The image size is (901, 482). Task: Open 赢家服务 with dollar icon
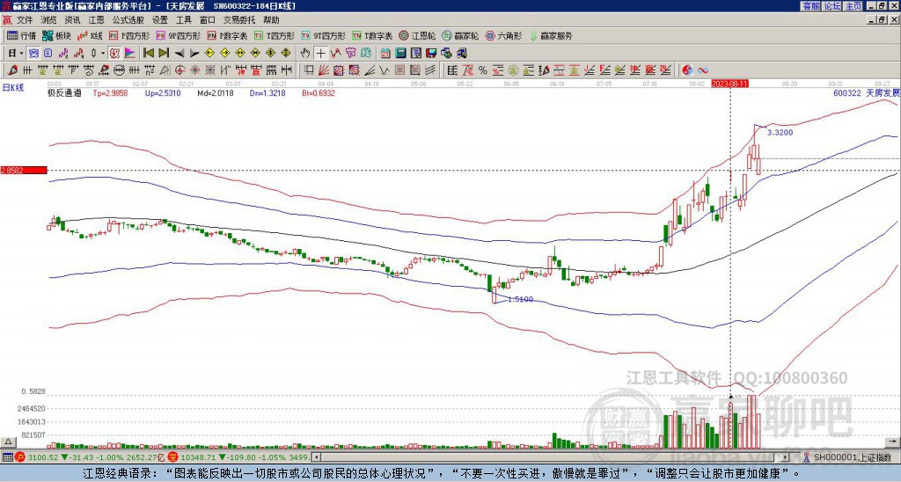551,35
